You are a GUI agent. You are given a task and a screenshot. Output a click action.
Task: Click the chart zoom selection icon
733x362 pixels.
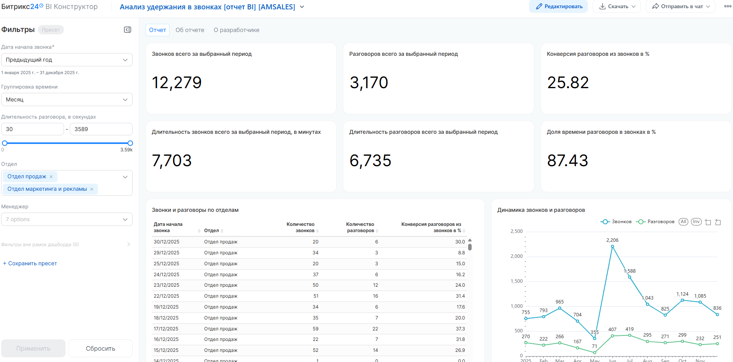click(708, 222)
